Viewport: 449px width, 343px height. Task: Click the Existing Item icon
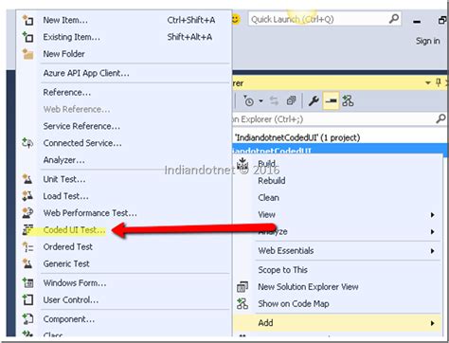[27, 37]
